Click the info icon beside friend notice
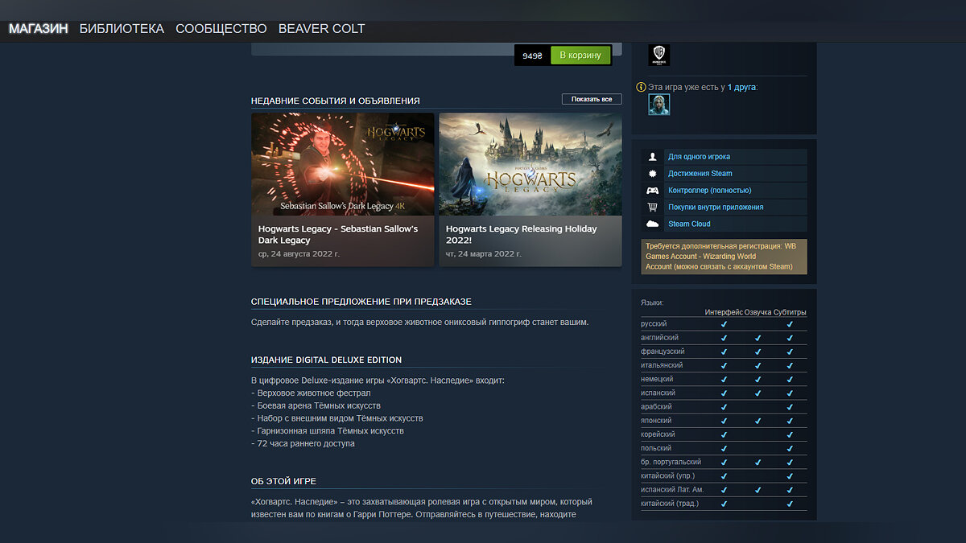Screen dimensions: 966x543 tap(642, 87)
